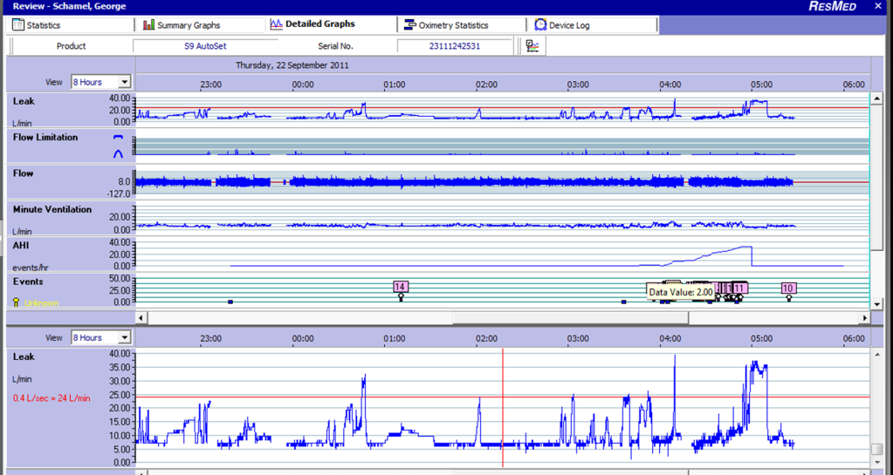Click the lower Leak graph vertical scrollbar thumb

click(x=877, y=450)
